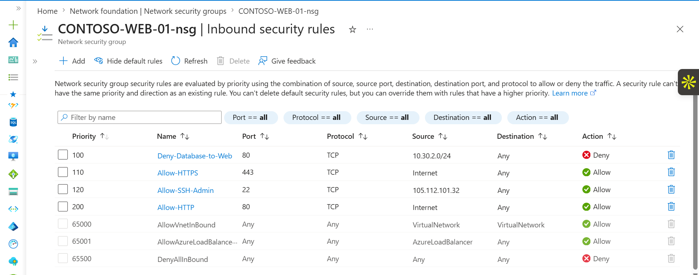Viewport: 699px width, 275px height.
Task: Click the Home icon in left sidebar
Action: [x=13, y=43]
